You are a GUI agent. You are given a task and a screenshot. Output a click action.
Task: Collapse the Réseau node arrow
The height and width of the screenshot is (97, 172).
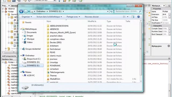(x=21, y=72)
